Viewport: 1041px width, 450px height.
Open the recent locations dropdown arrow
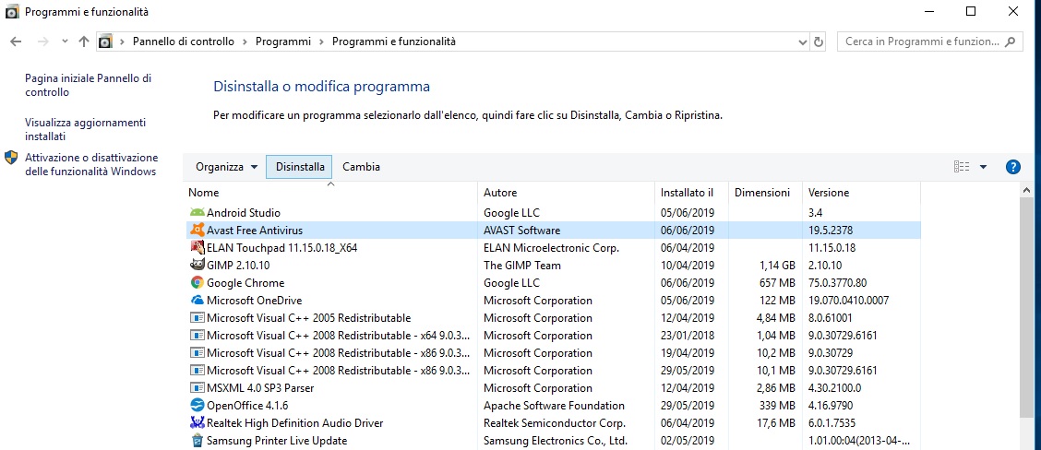(65, 41)
